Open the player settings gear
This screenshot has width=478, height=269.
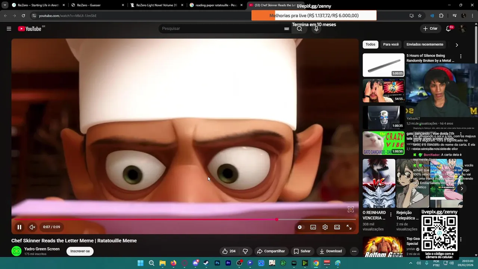[325, 227]
